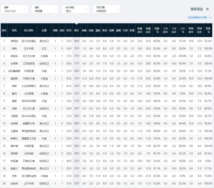Click team 青岛国信制药 in rank 13 row

tap(29, 131)
